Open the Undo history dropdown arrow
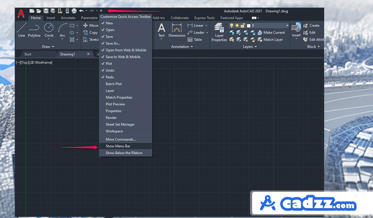373x218 pixels. (86, 11)
